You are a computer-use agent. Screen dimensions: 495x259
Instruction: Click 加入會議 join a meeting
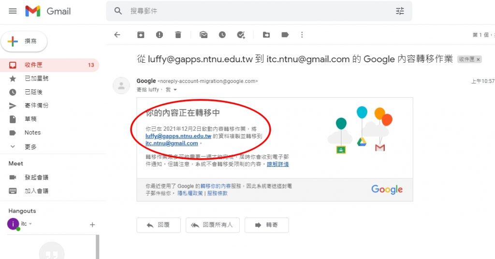(x=36, y=191)
